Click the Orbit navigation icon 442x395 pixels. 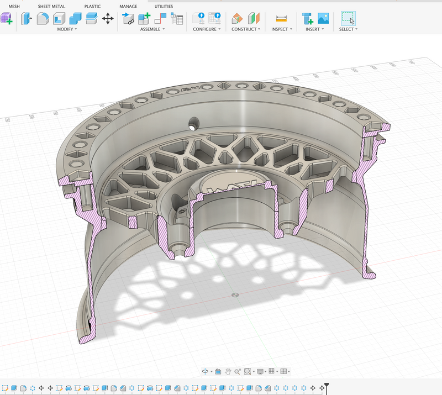click(x=205, y=372)
